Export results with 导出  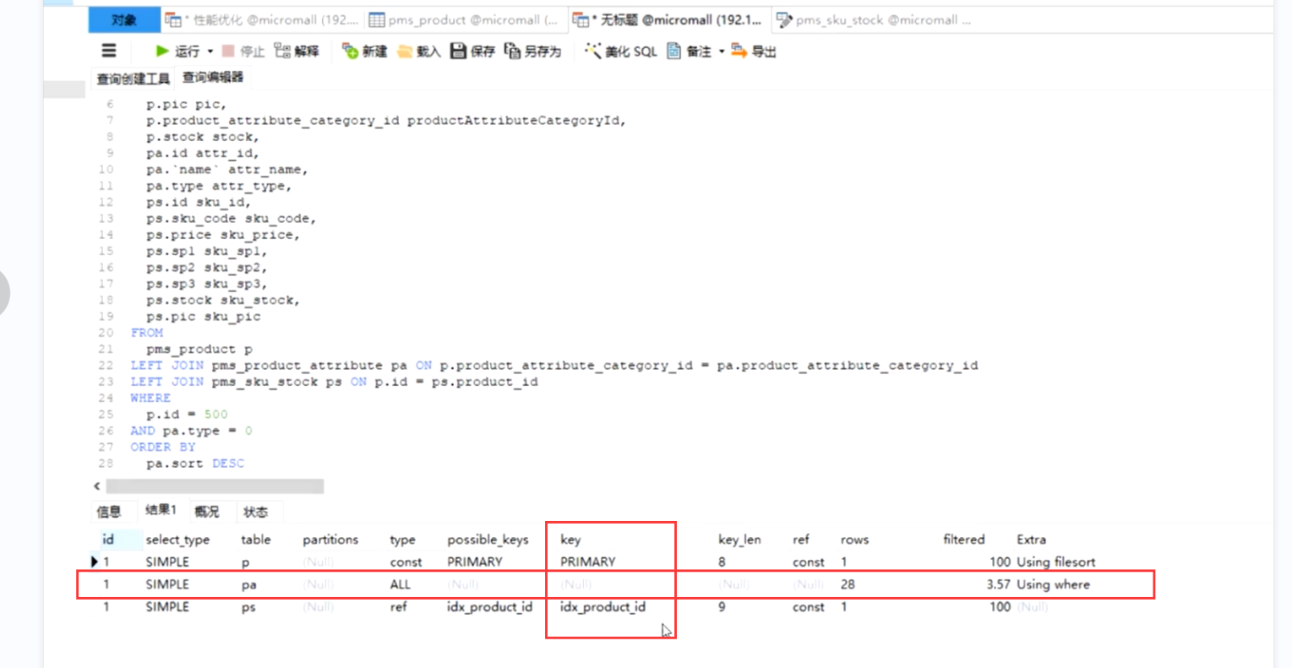(x=754, y=52)
